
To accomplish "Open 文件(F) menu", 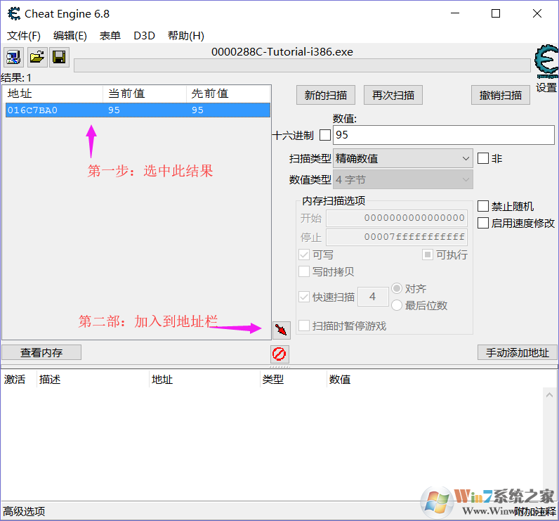I will coord(24,36).
